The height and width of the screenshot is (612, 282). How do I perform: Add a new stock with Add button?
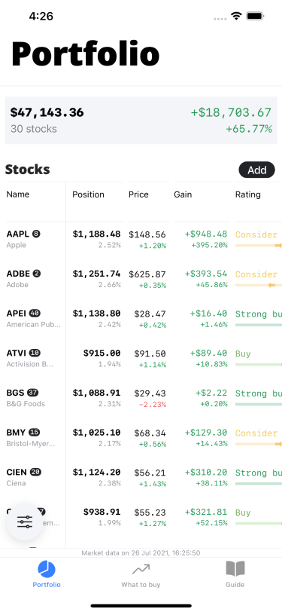[x=256, y=170]
